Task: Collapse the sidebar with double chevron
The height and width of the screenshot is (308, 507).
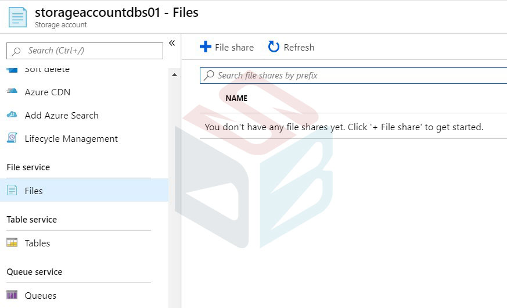Action: [172, 43]
